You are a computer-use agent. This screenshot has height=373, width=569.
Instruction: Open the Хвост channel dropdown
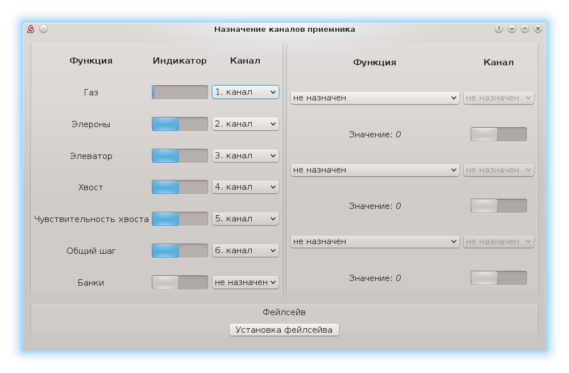245,187
